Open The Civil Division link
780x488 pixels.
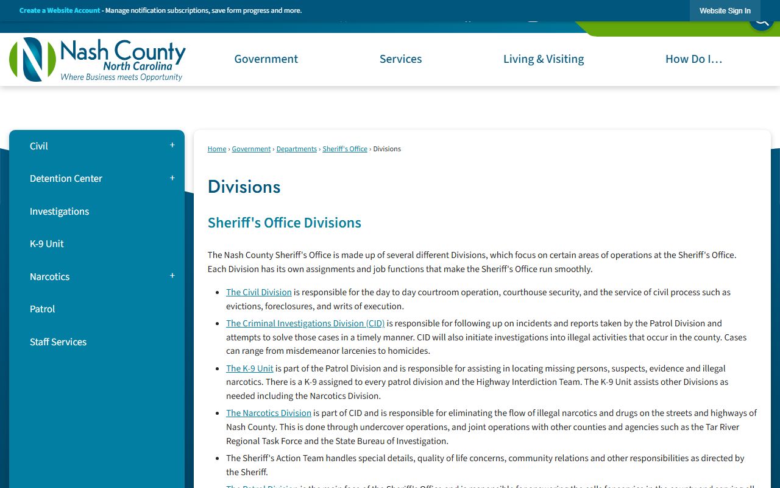pyautogui.click(x=259, y=292)
